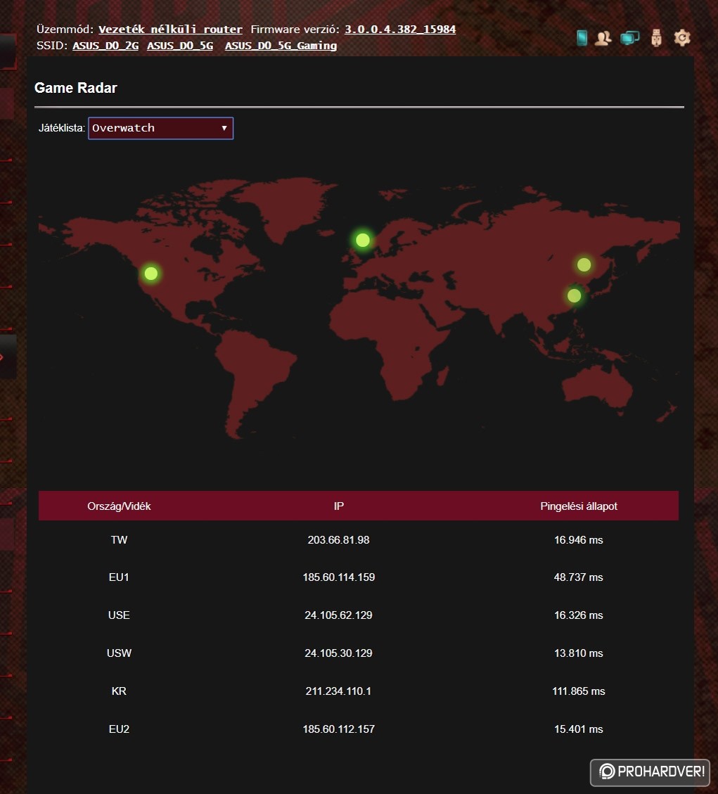Viewport: 718px width, 794px height.
Task: Click the Taiwan server dot on map
Action: pyautogui.click(x=574, y=295)
